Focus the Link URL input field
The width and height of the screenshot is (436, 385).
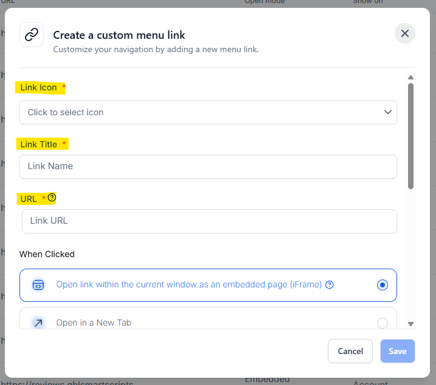point(209,221)
